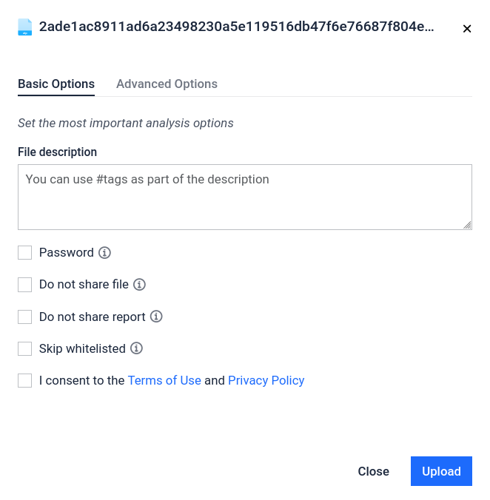
Task: Switch to the Advanced Options tab
Action: point(167,84)
